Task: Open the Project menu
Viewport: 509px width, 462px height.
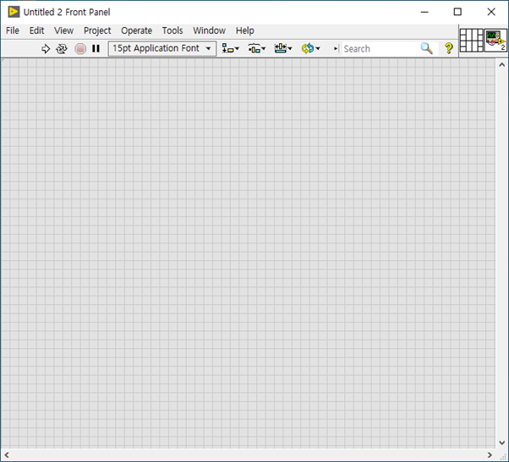Action: coord(97,30)
